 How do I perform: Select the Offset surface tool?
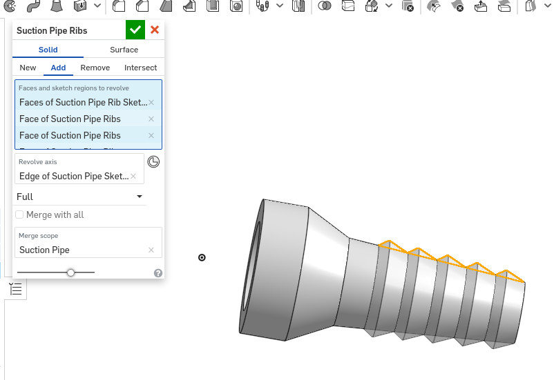531,6
